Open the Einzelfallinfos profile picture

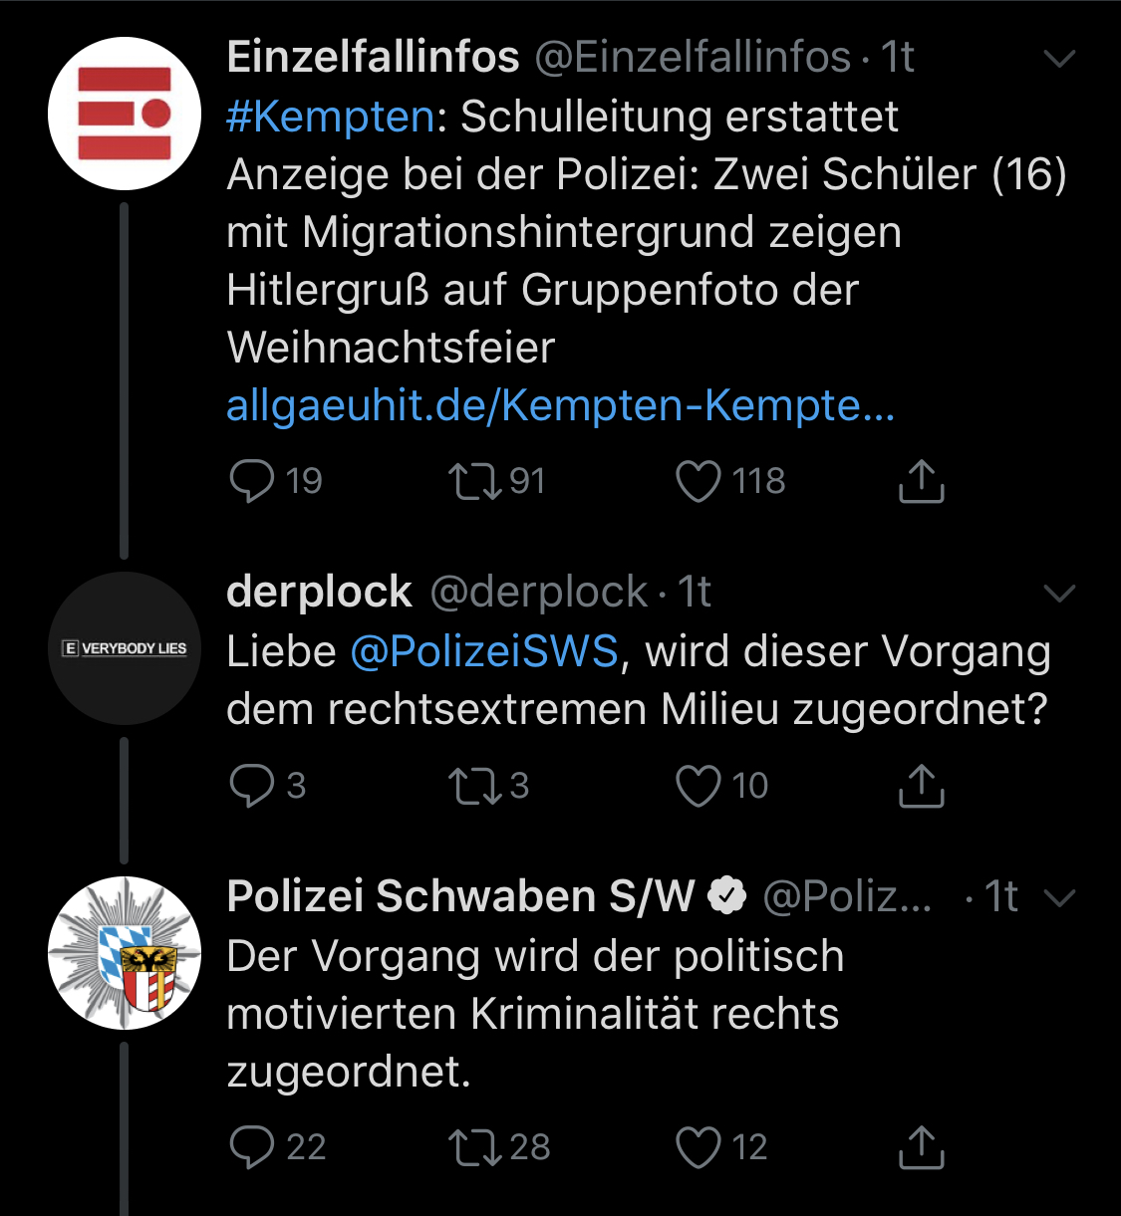click(125, 114)
